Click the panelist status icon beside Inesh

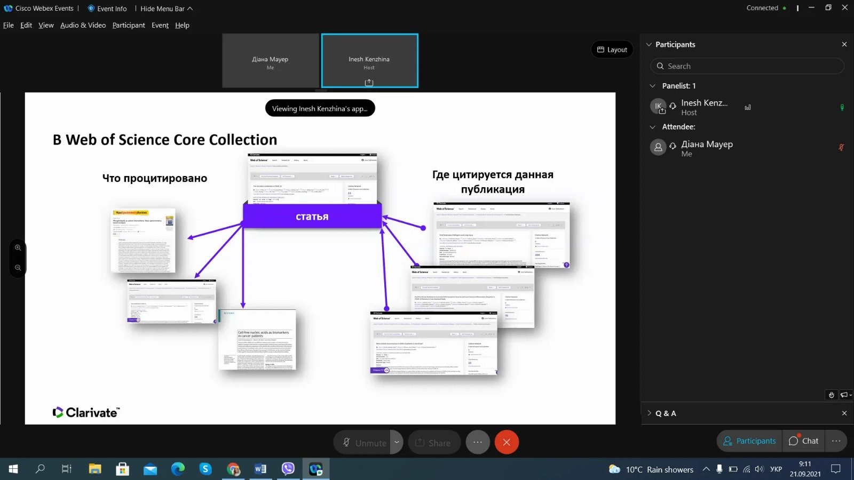748,107
